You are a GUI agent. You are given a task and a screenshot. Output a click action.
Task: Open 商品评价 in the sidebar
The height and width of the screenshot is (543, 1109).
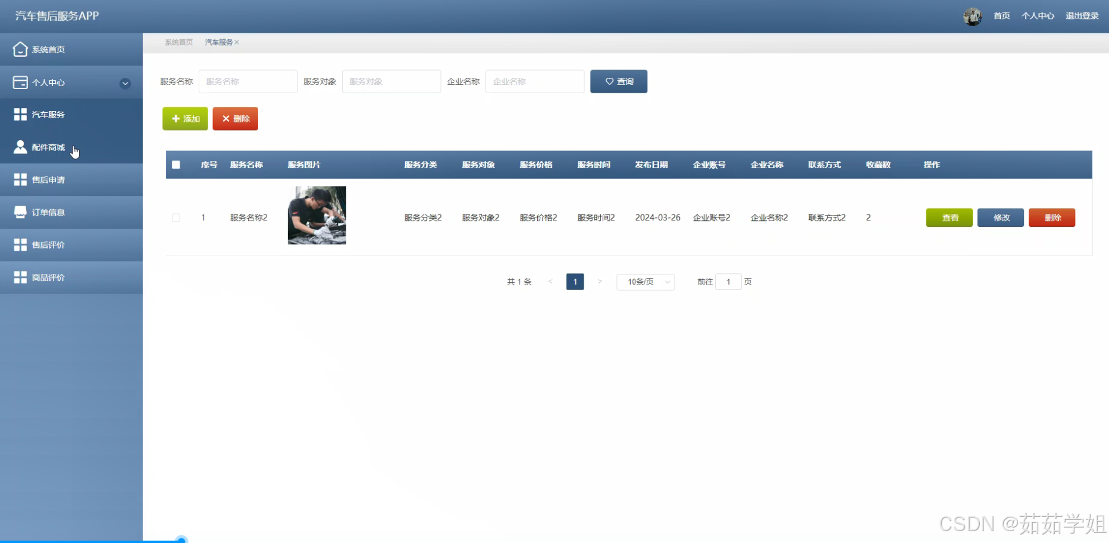(x=71, y=277)
